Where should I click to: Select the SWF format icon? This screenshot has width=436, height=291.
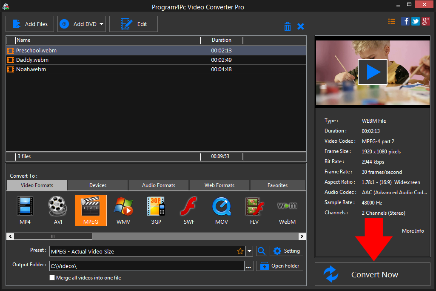click(188, 210)
